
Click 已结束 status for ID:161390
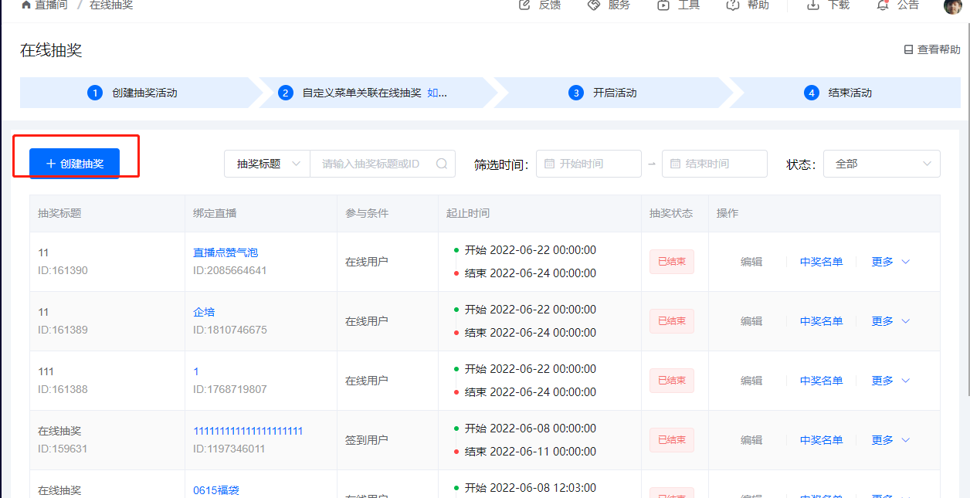coord(672,262)
